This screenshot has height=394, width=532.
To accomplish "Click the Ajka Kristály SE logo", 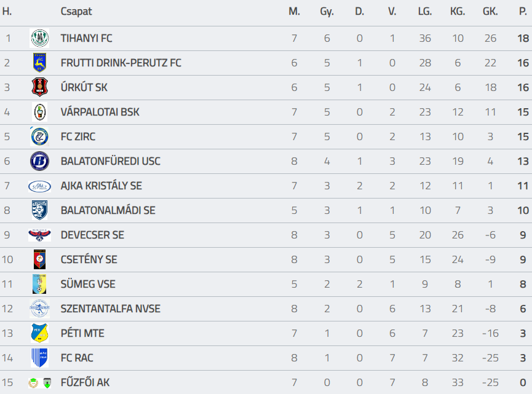I will point(39,186).
